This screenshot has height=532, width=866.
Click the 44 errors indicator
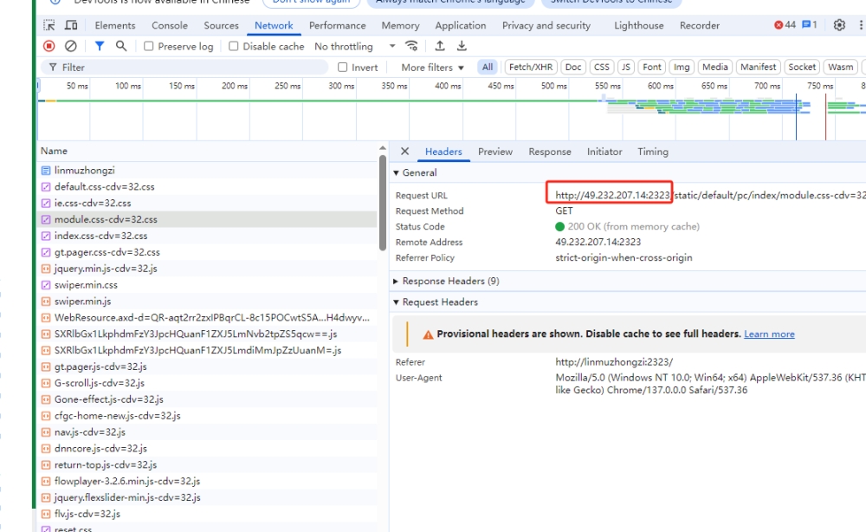point(785,25)
